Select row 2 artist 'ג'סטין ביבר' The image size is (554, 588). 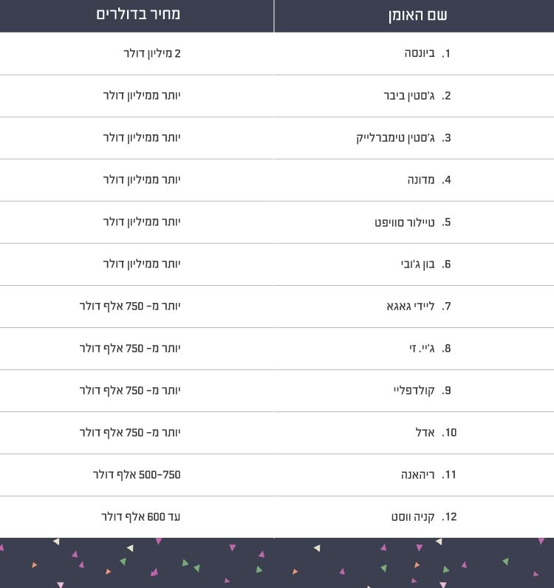tap(408, 95)
